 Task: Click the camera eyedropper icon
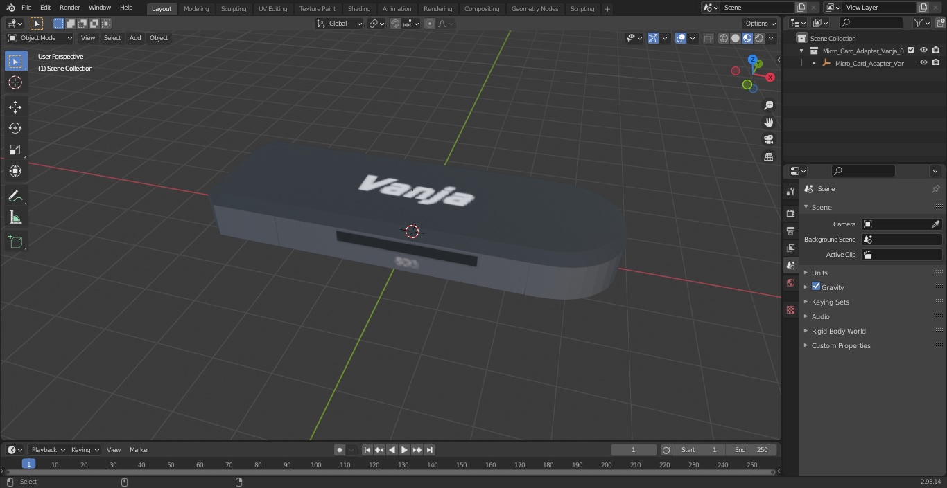[935, 224]
